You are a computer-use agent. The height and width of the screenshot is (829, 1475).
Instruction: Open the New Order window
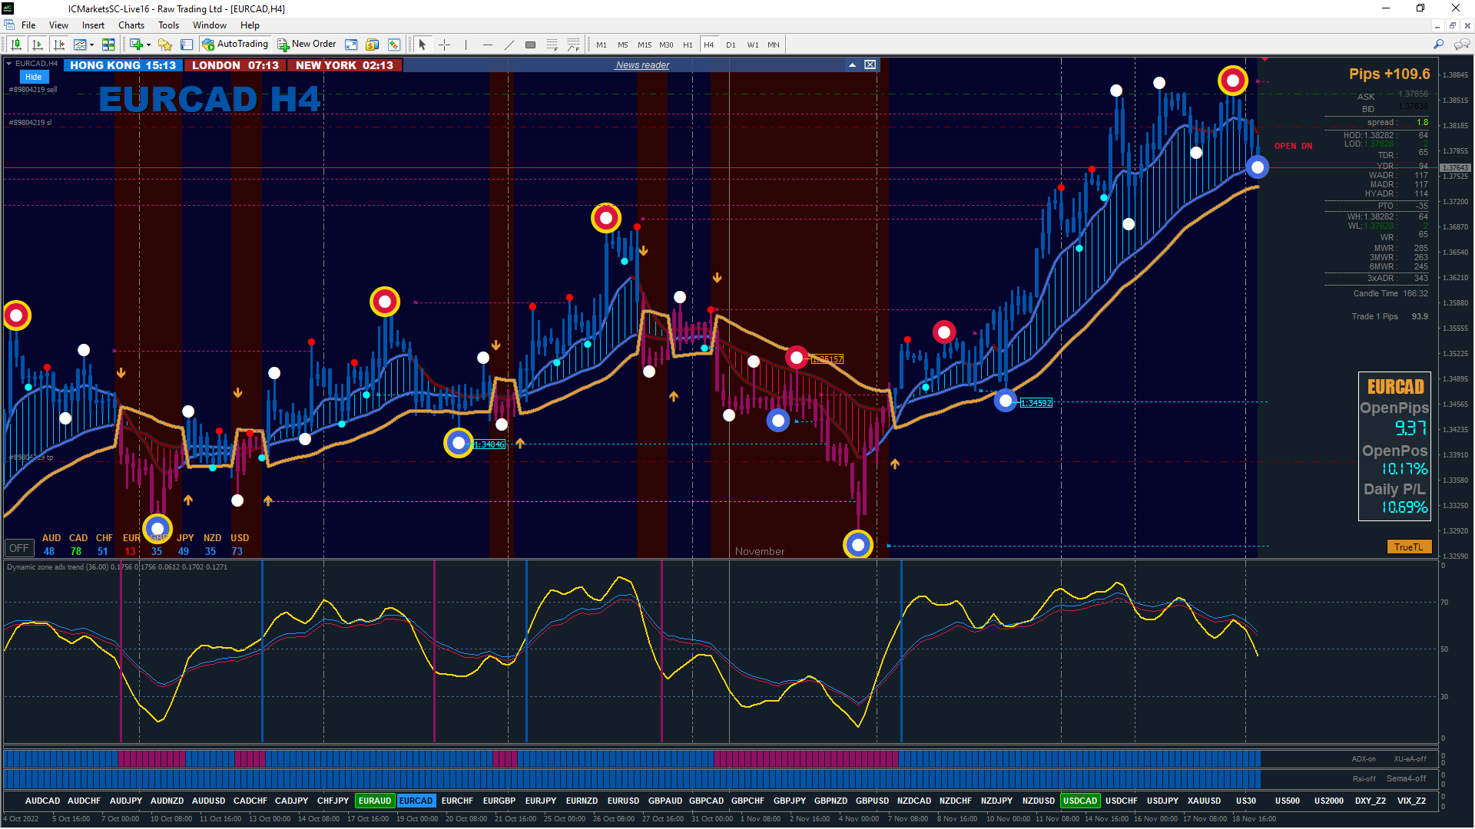(x=307, y=45)
